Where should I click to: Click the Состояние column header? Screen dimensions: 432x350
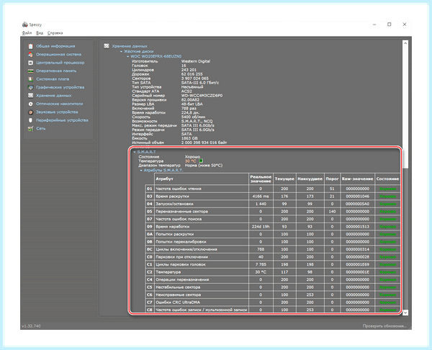point(387,179)
